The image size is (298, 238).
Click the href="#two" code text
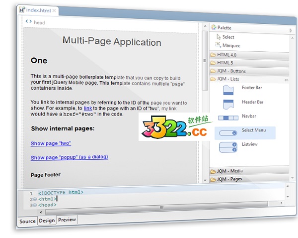(x=79, y=114)
